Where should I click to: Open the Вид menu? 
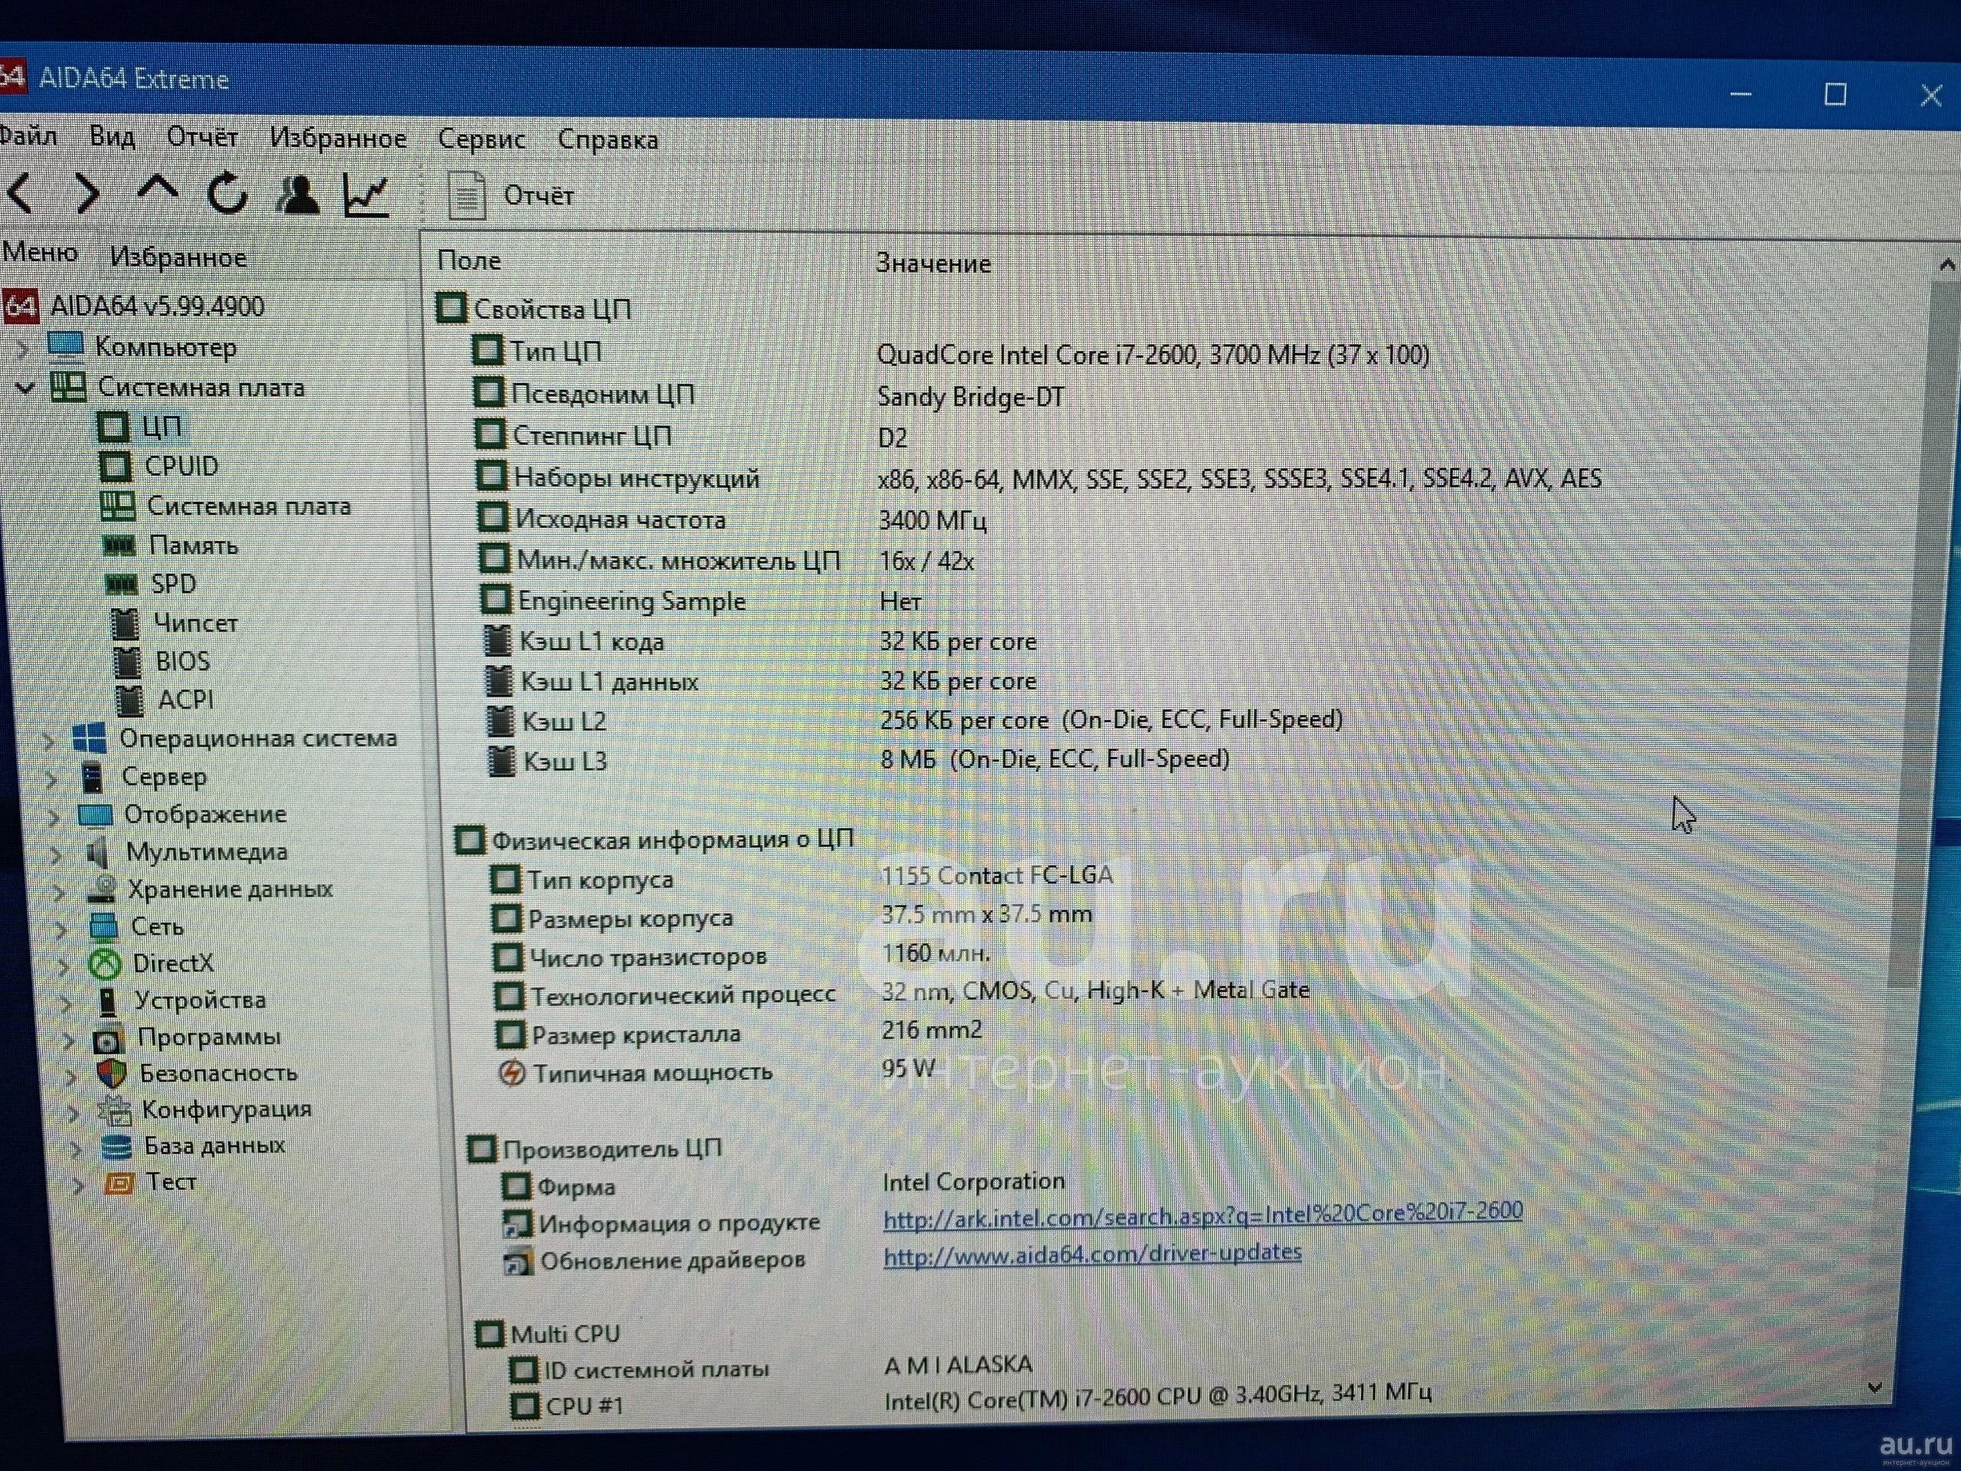point(113,136)
